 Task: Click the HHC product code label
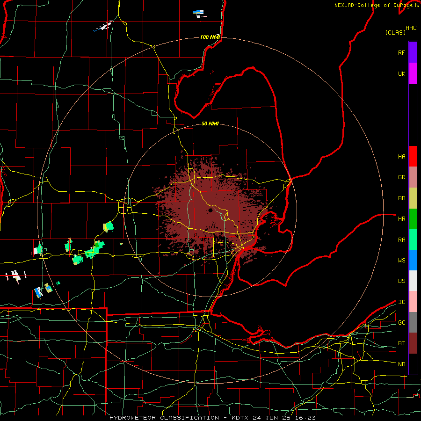coord(411,28)
